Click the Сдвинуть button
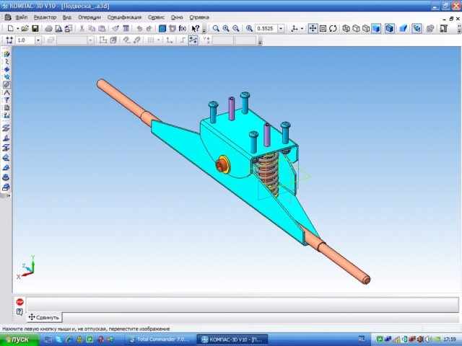462x346 pixels. coord(45,317)
